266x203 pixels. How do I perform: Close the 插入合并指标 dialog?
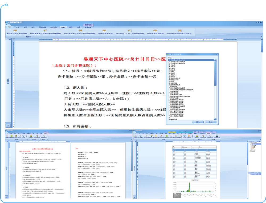pos(217,54)
